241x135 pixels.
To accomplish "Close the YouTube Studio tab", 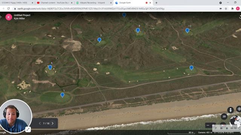I will [72, 3].
